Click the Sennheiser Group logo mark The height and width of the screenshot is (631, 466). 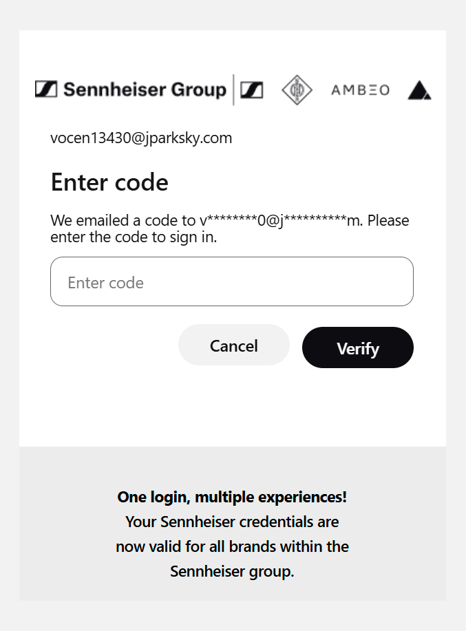point(45,89)
